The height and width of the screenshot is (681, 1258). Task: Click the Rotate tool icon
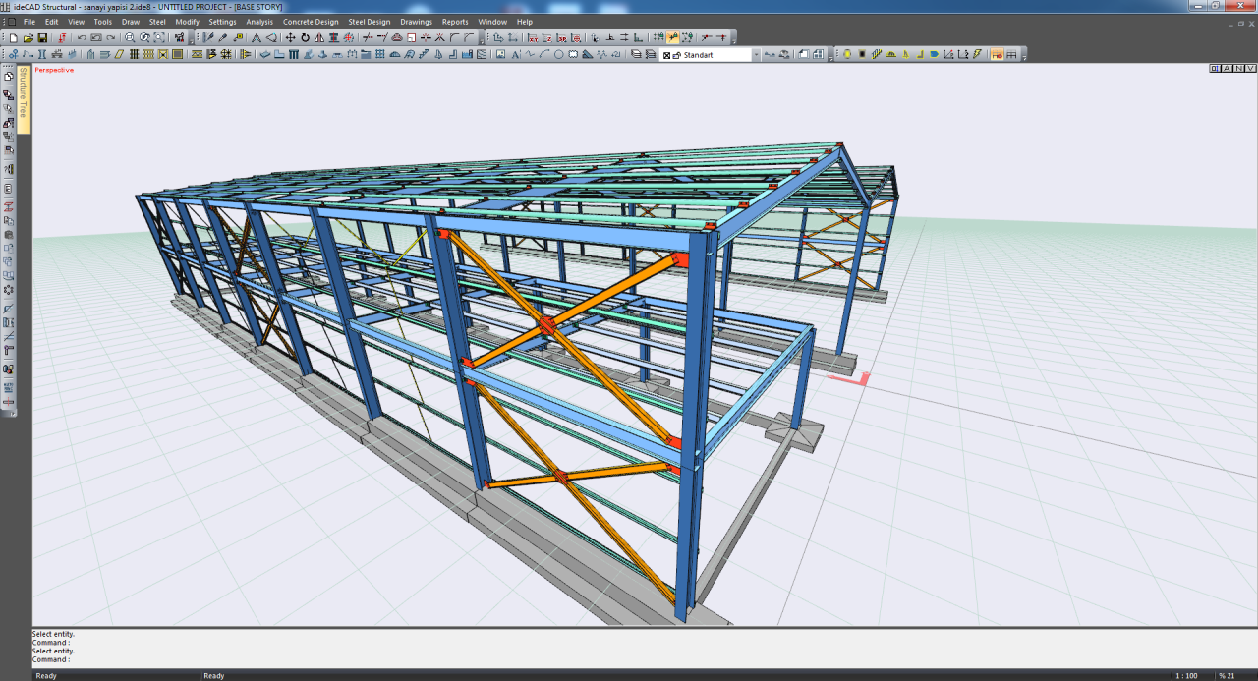(305, 38)
